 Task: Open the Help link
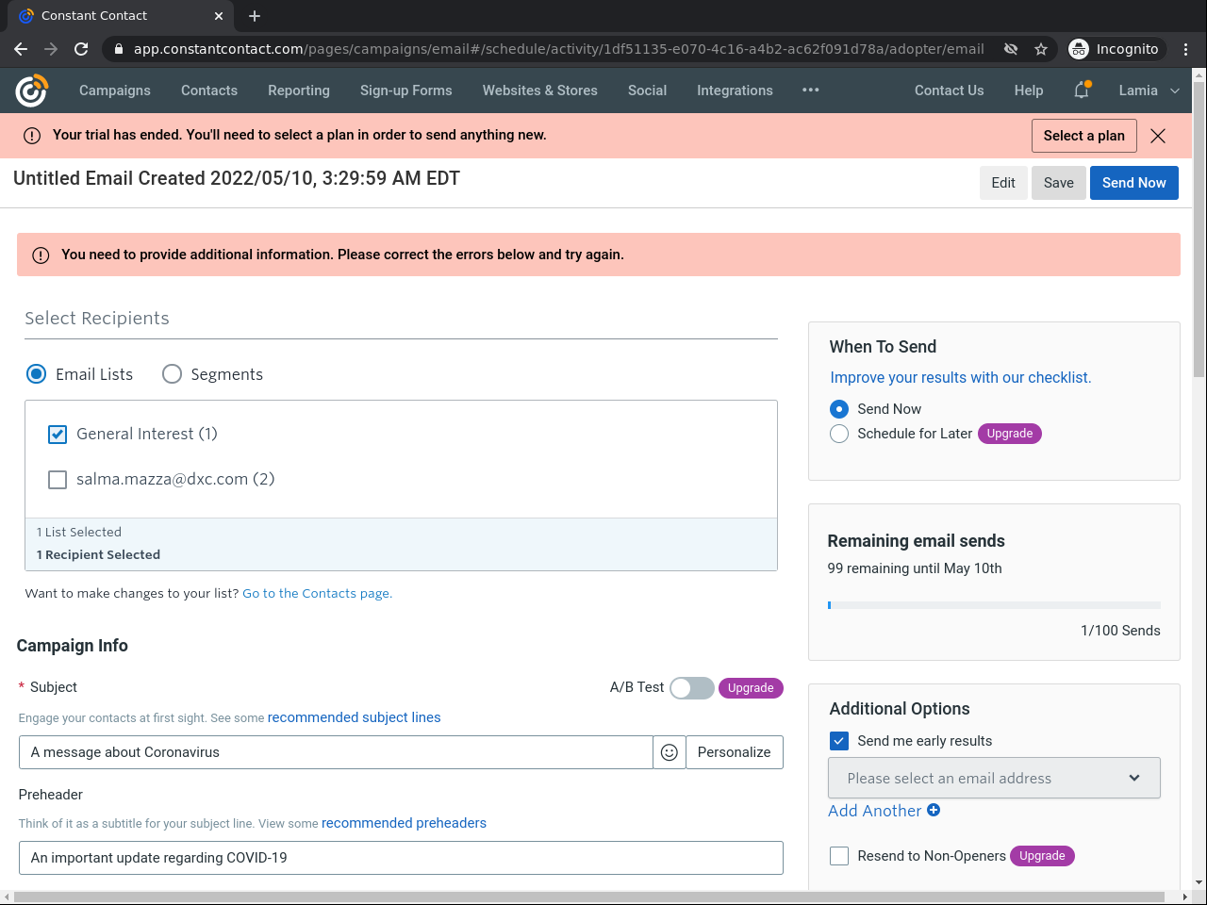(x=1029, y=90)
